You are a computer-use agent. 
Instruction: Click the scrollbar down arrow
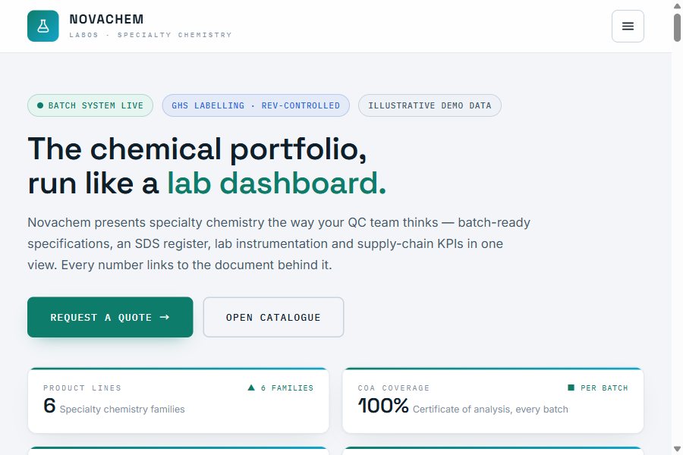(x=677, y=449)
